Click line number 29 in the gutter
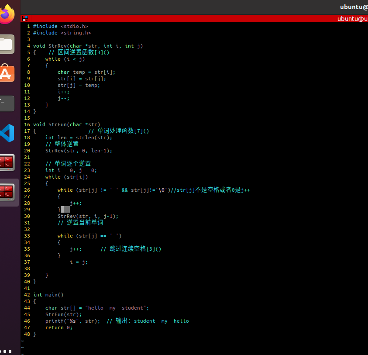The image size is (368, 355). tap(27, 210)
